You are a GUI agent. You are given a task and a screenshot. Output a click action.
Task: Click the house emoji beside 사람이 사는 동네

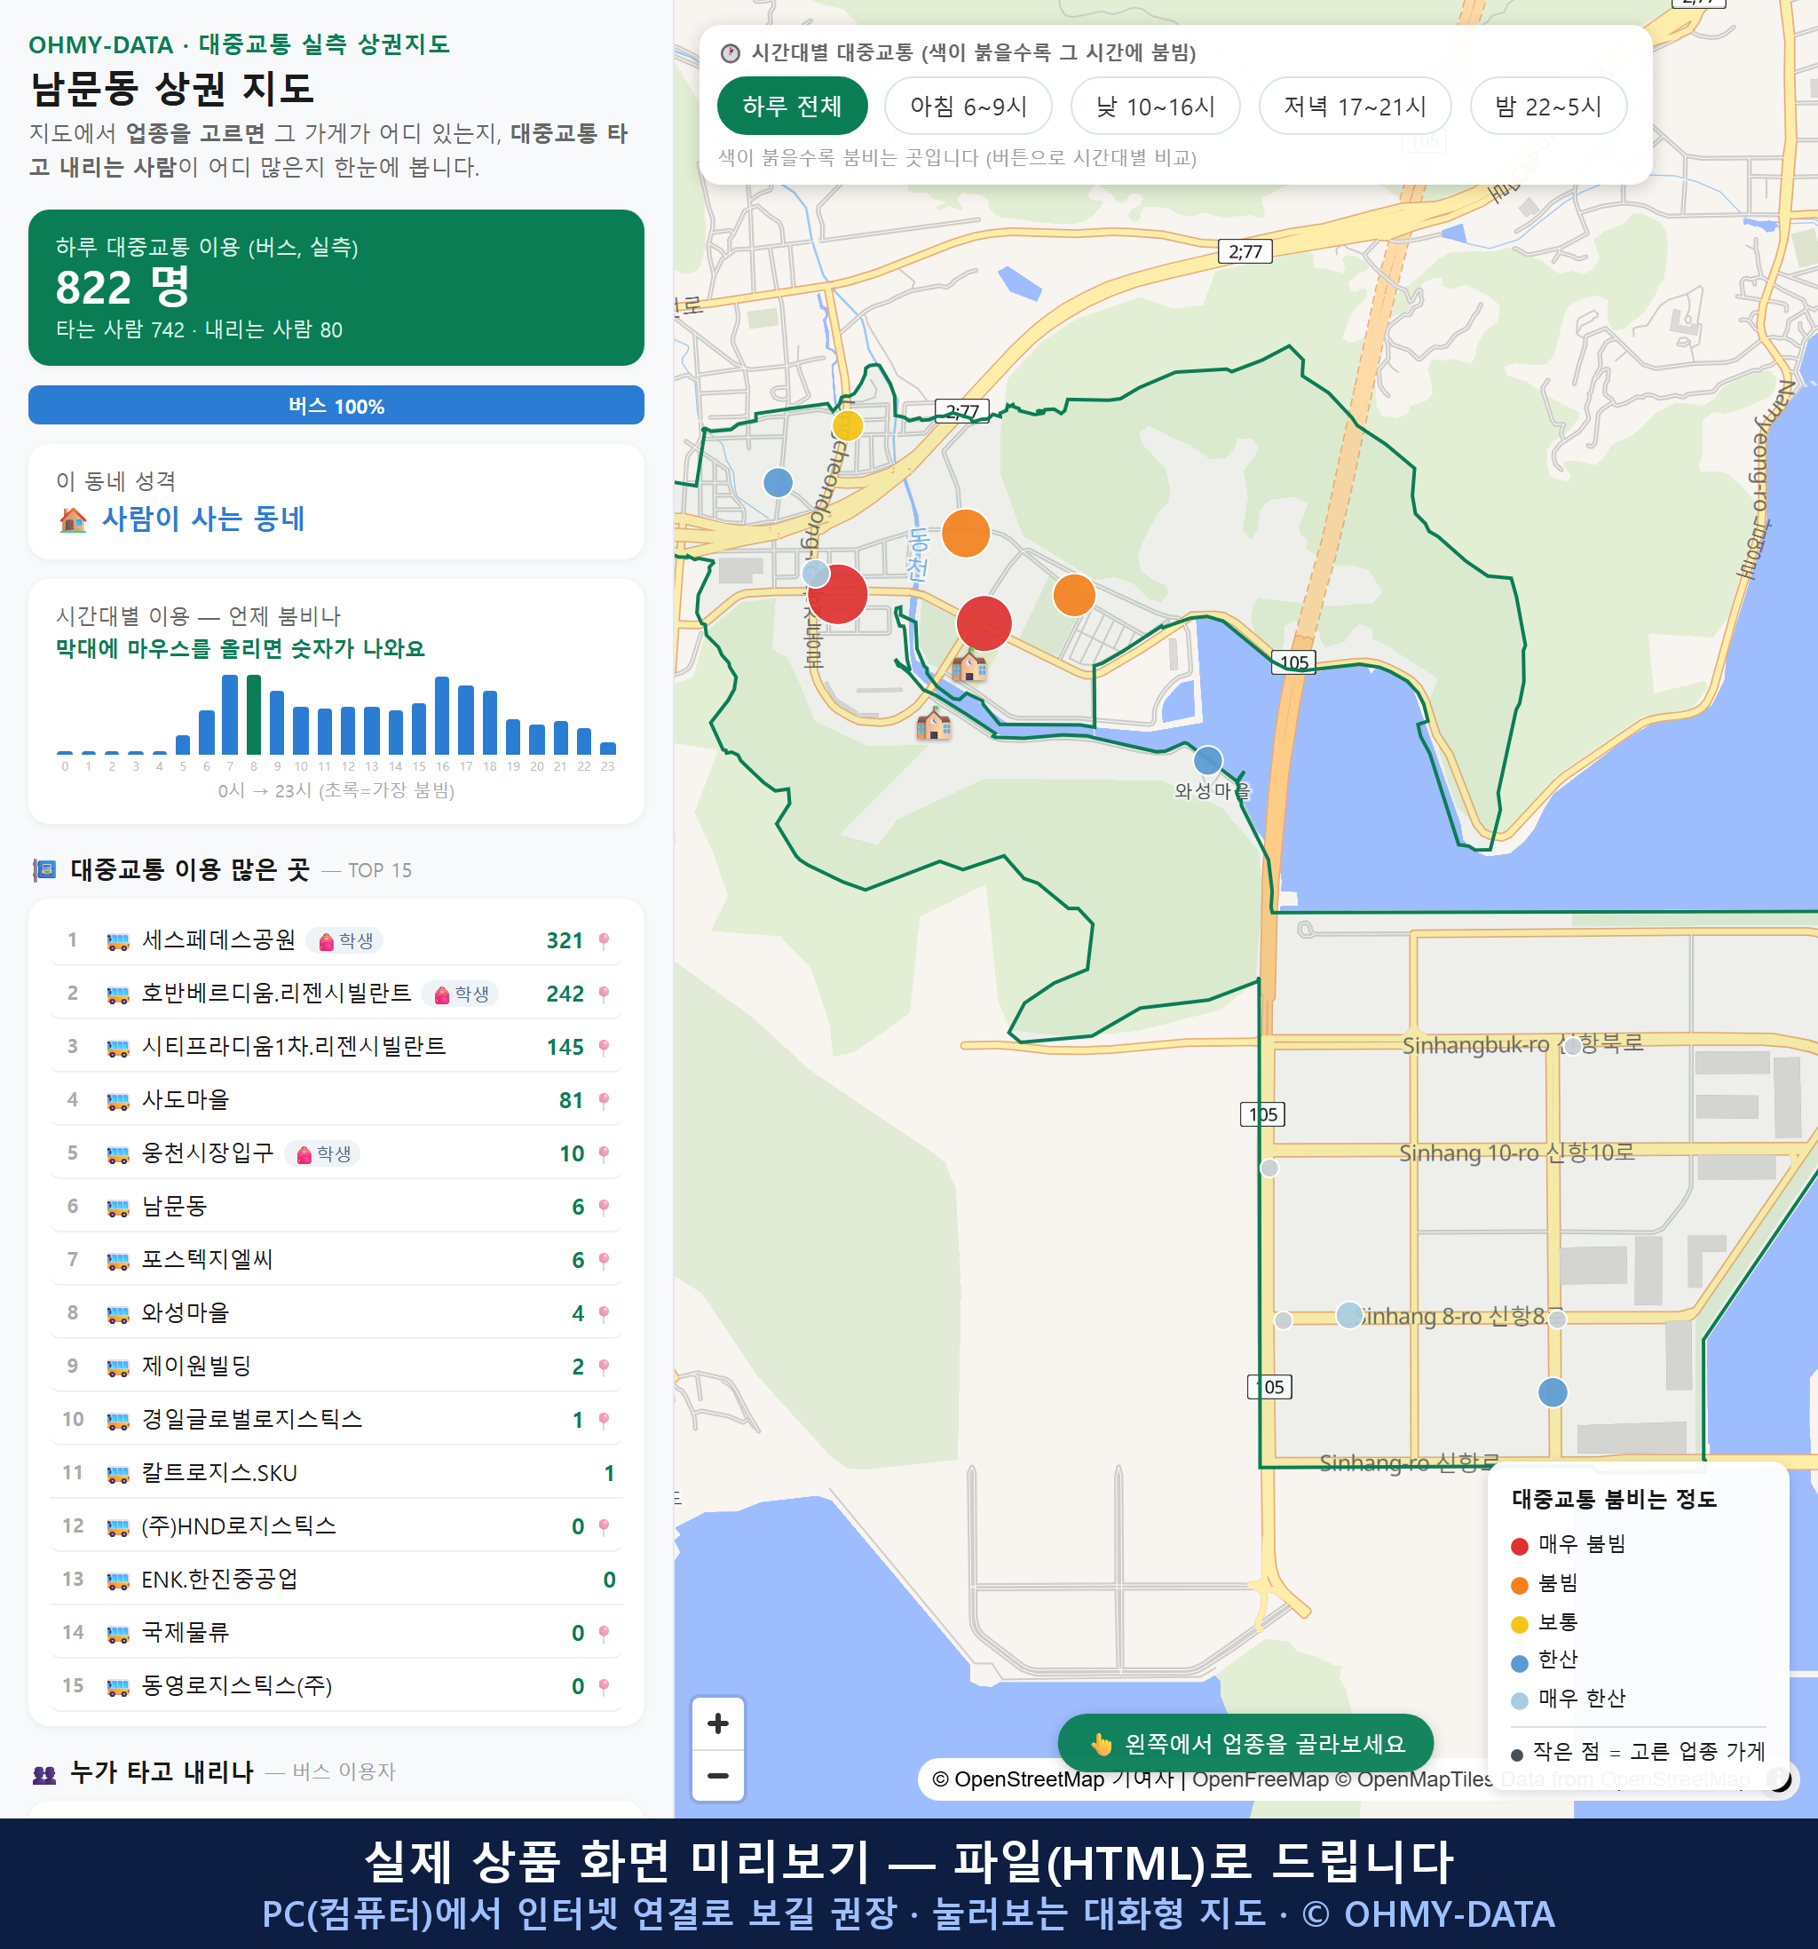click(x=74, y=519)
